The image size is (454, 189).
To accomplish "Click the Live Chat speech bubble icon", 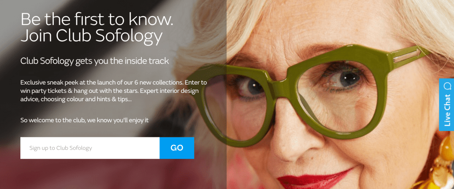I will 448,86.
